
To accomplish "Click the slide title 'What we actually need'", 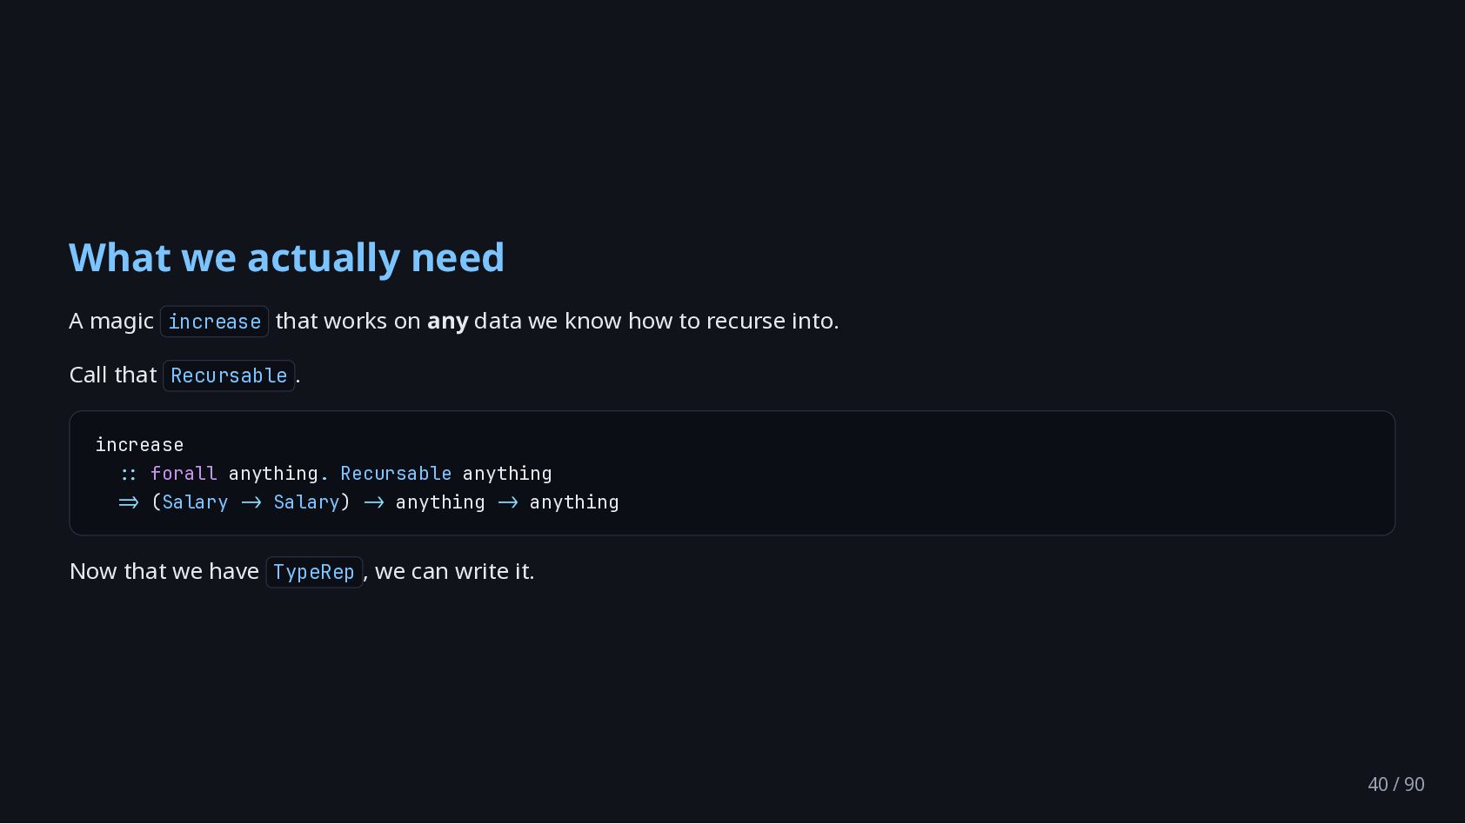I will 286,258.
